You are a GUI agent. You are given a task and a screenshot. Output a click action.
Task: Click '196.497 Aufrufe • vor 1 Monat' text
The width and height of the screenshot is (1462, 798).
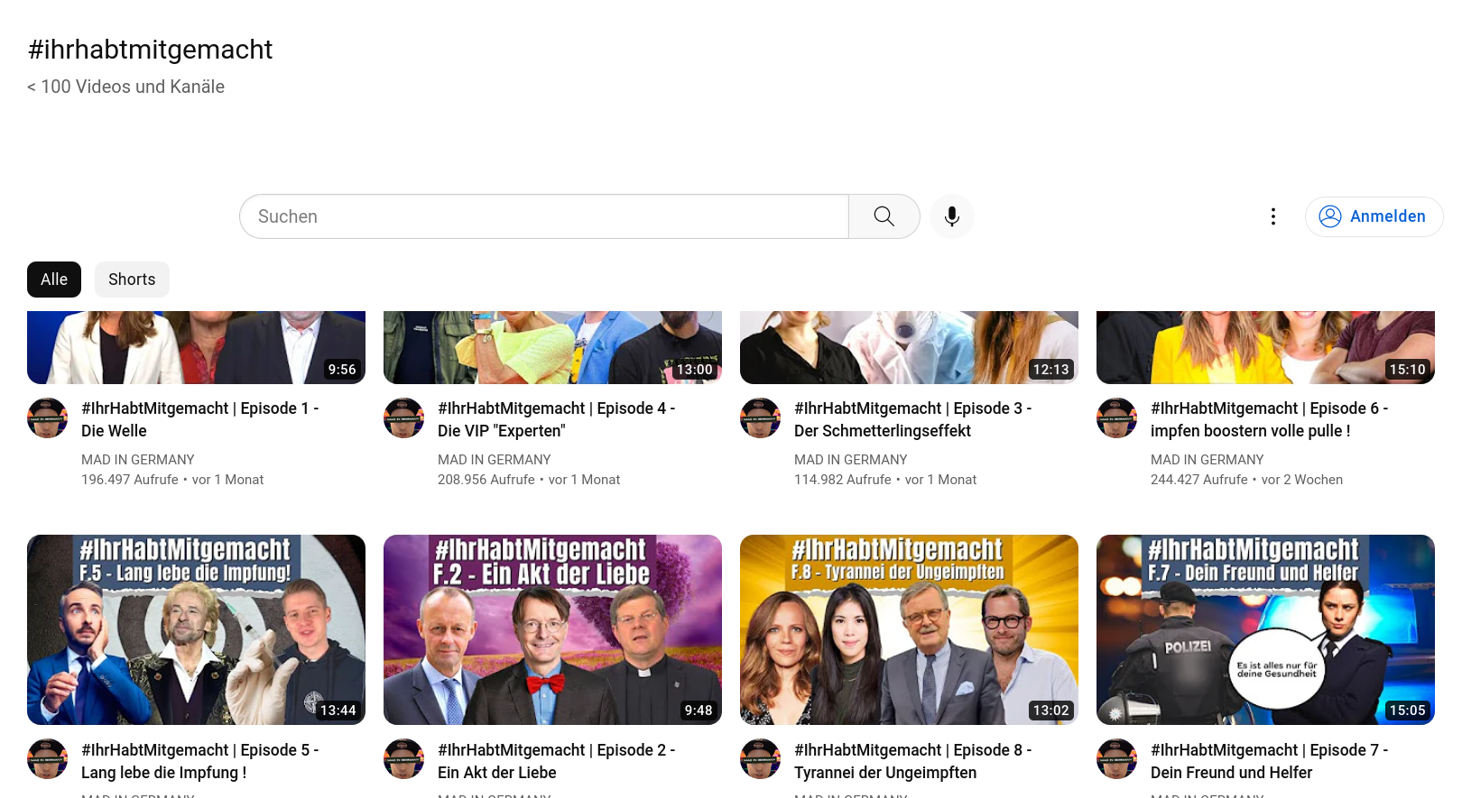pos(172,480)
